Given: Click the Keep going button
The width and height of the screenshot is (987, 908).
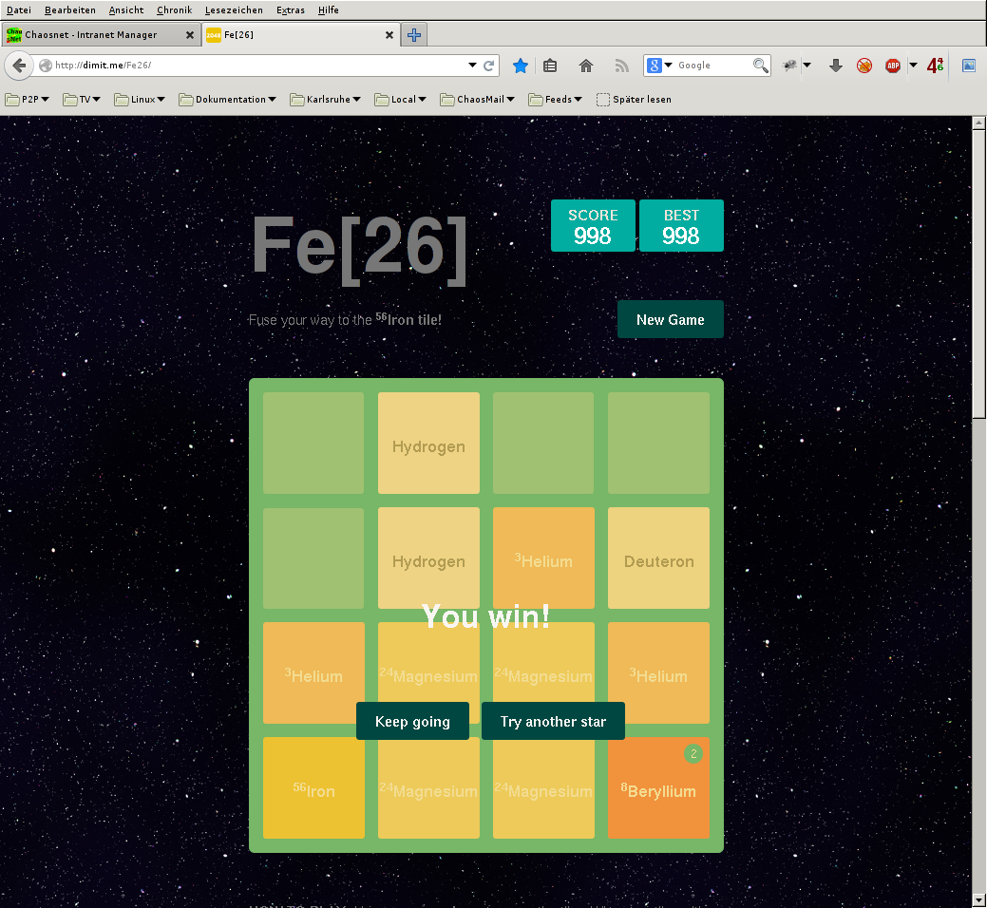Looking at the screenshot, I should point(412,721).
